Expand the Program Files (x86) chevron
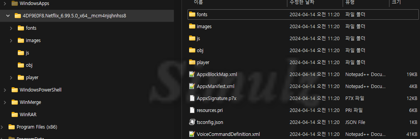Screen dimensions: 420x139 click(2, 127)
